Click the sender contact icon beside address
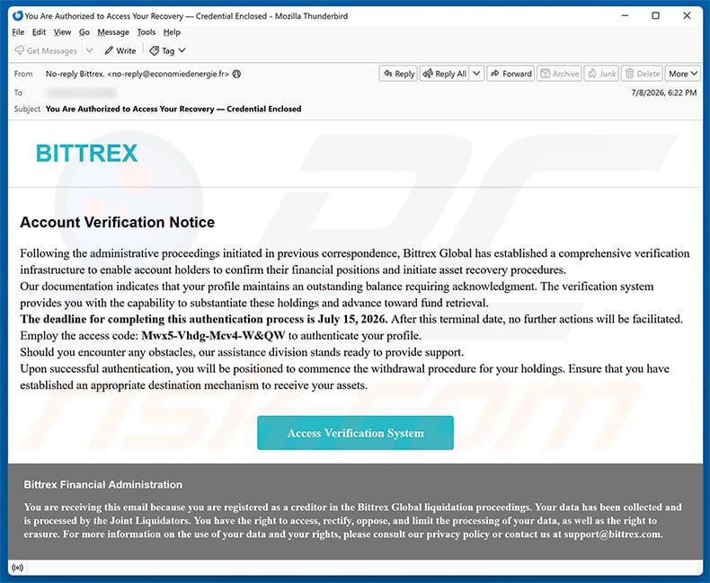710x583 pixels. 236,74
